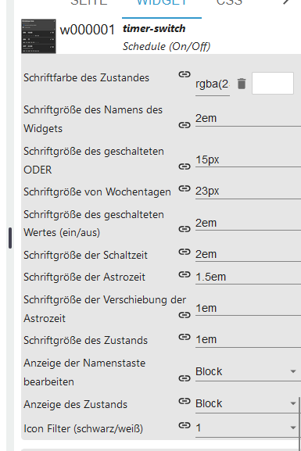
Task: Open the Anzeige des Zustands Block dropdown
Action: pyautogui.click(x=246, y=403)
